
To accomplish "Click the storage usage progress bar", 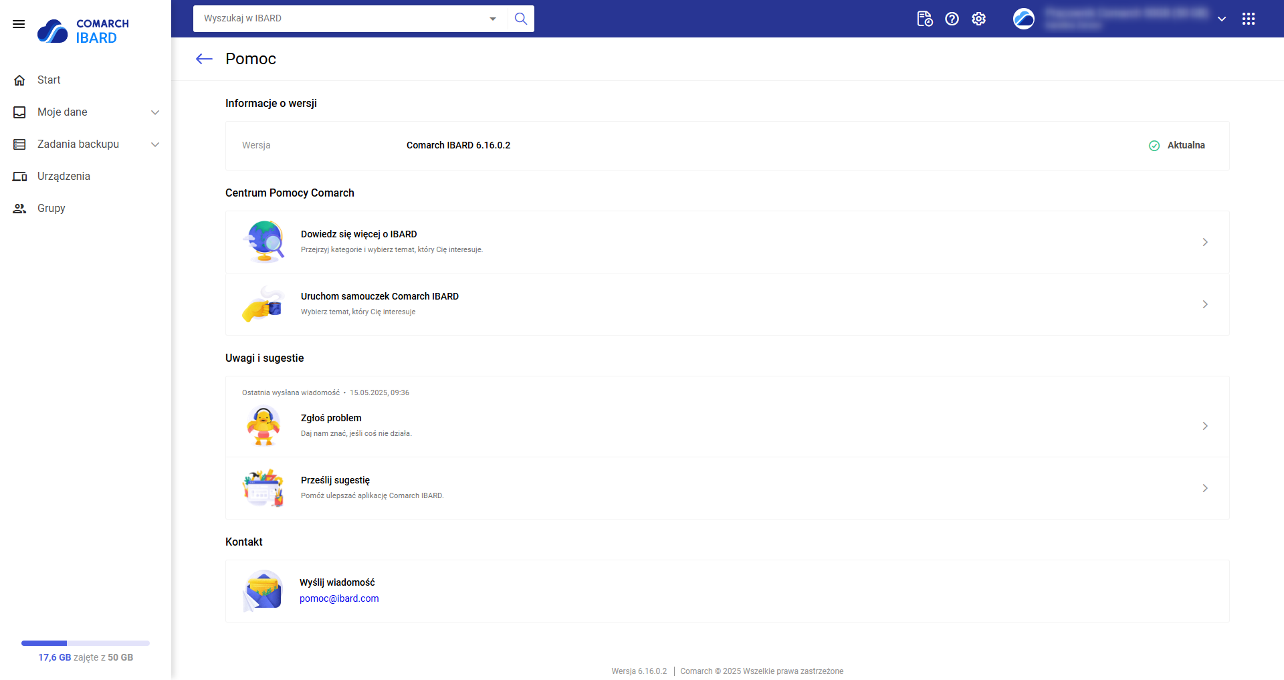I will click(x=86, y=643).
